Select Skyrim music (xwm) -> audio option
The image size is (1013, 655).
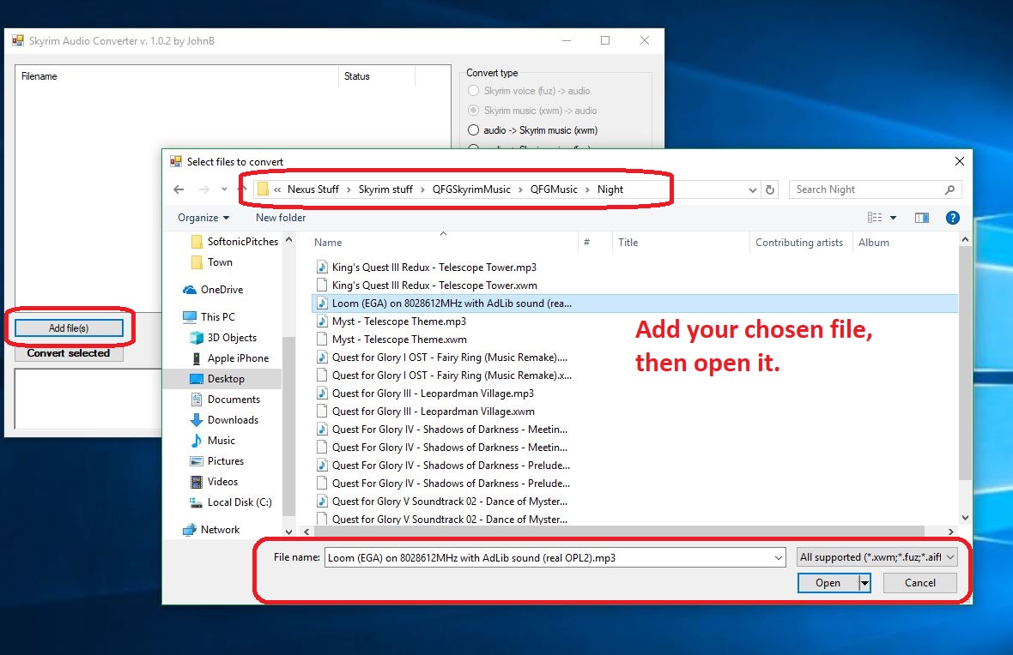tap(473, 111)
